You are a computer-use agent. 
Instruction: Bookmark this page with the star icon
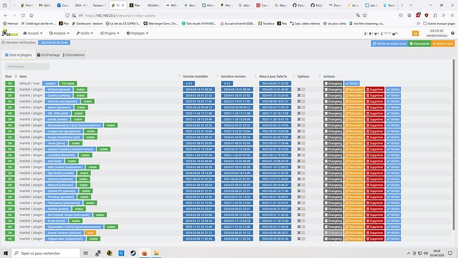(x=364, y=15)
